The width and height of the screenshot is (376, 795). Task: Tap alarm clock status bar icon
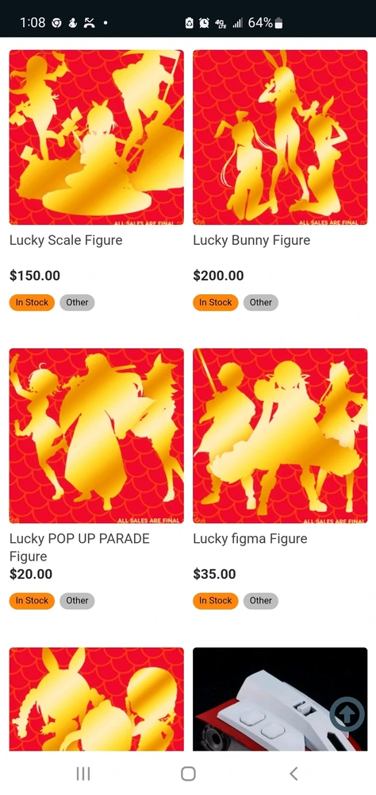pyautogui.click(x=204, y=23)
